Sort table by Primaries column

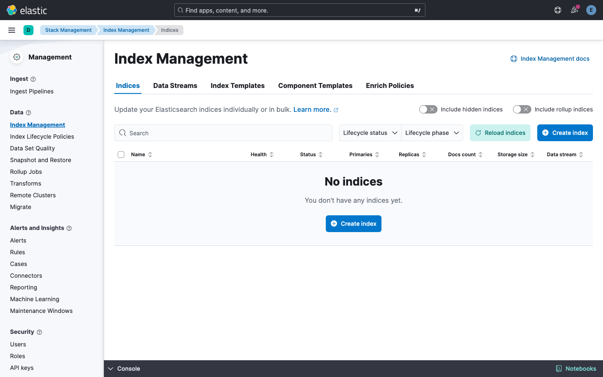tap(364, 155)
